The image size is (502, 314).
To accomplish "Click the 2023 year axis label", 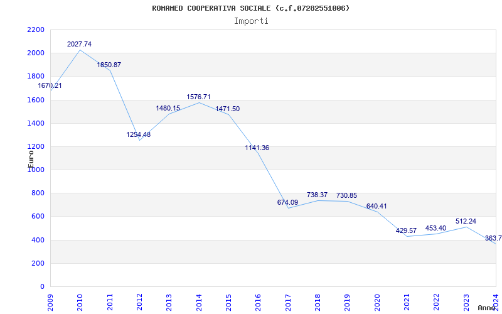I will coord(466,302).
